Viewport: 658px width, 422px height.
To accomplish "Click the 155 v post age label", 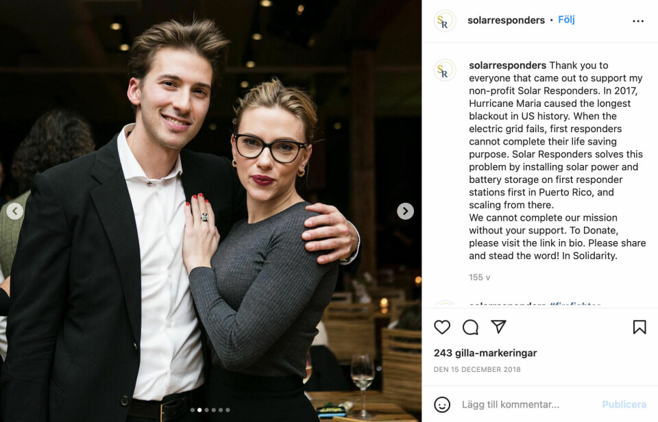I will (479, 277).
